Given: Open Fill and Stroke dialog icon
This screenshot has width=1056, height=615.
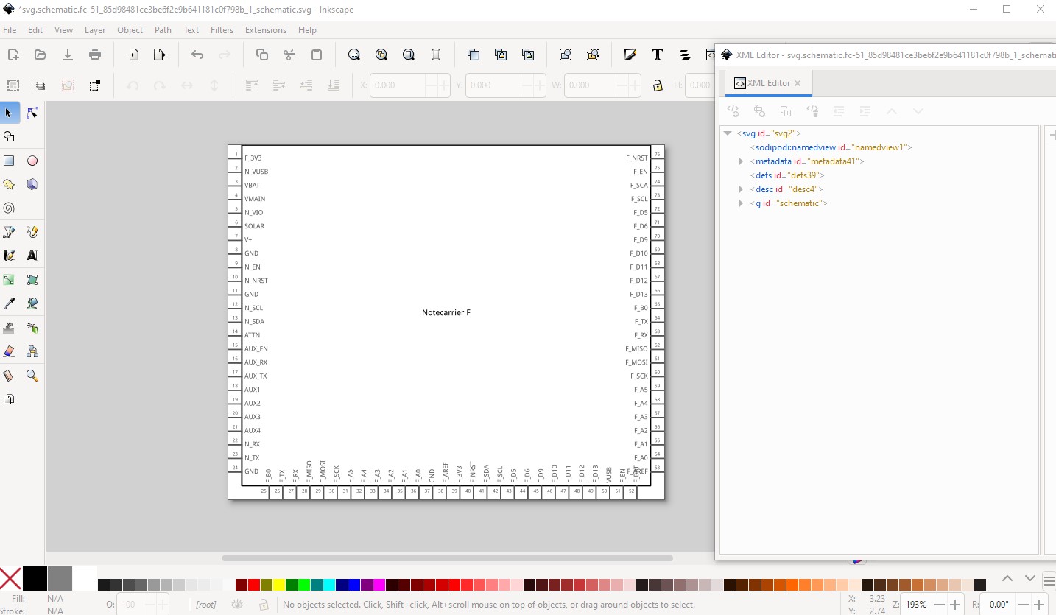Looking at the screenshot, I should pyautogui.click(x=630, y=55).
